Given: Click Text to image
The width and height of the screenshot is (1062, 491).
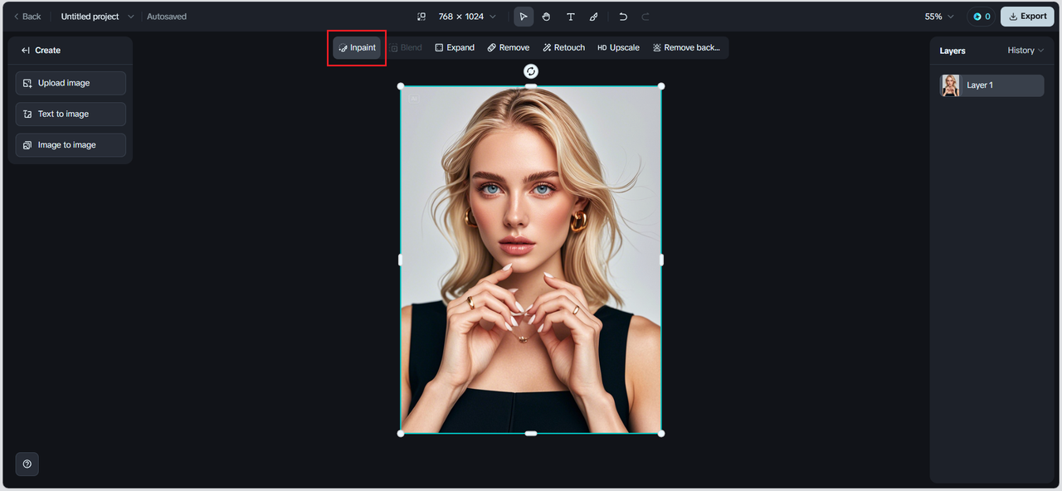Looking at the screenshot, I should tap(71, 114).
